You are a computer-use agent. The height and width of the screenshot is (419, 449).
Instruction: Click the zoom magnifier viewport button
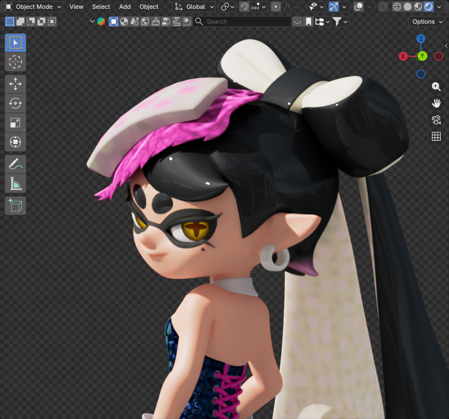436,87
